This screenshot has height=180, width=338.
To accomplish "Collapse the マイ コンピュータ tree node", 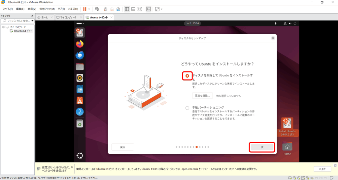I will point(3,27).
